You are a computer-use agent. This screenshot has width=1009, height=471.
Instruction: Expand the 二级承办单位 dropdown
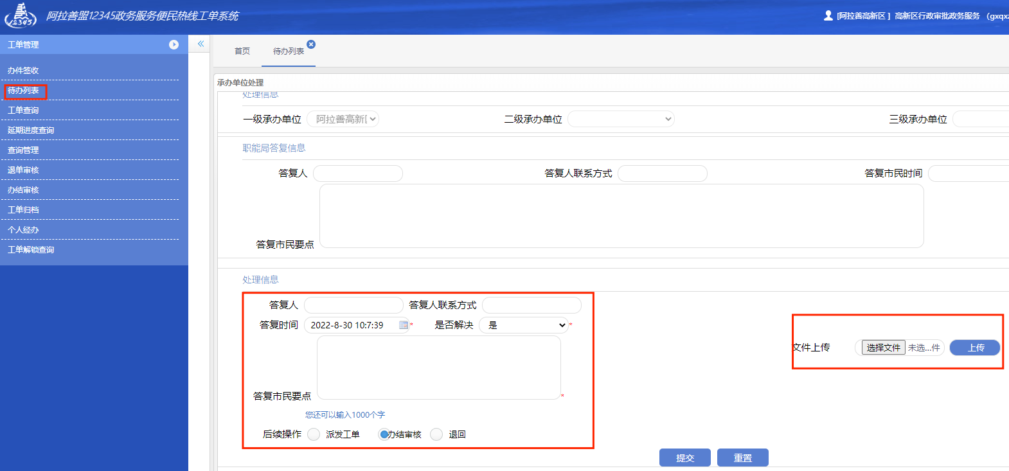click(621, 119)
